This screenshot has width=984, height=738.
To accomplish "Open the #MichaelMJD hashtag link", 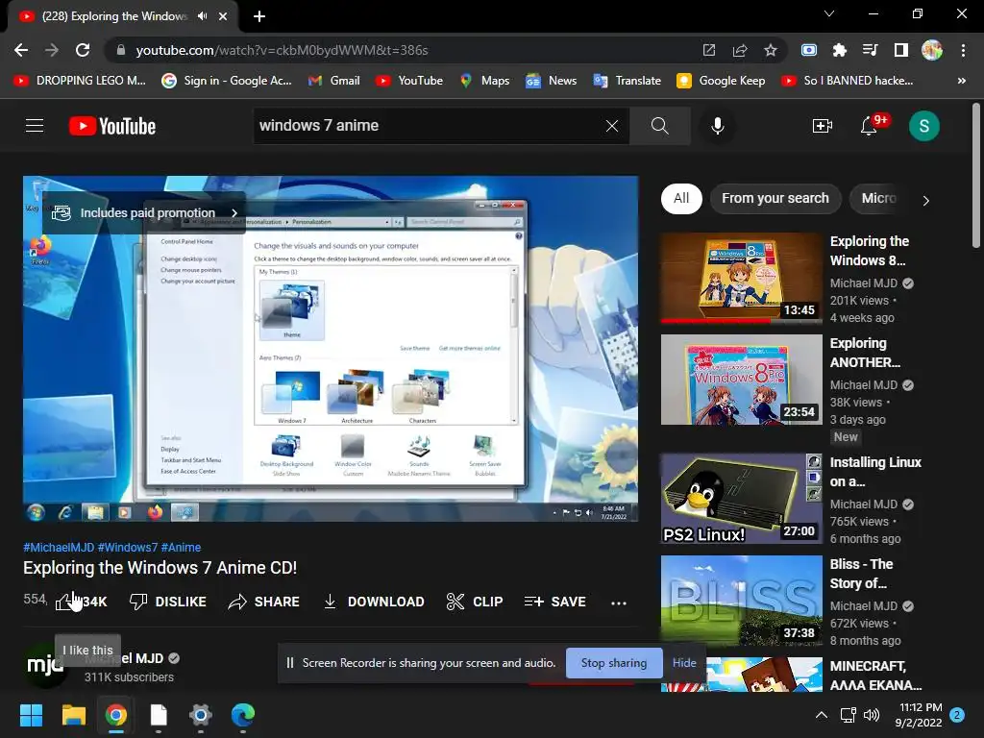I will 59,547.
